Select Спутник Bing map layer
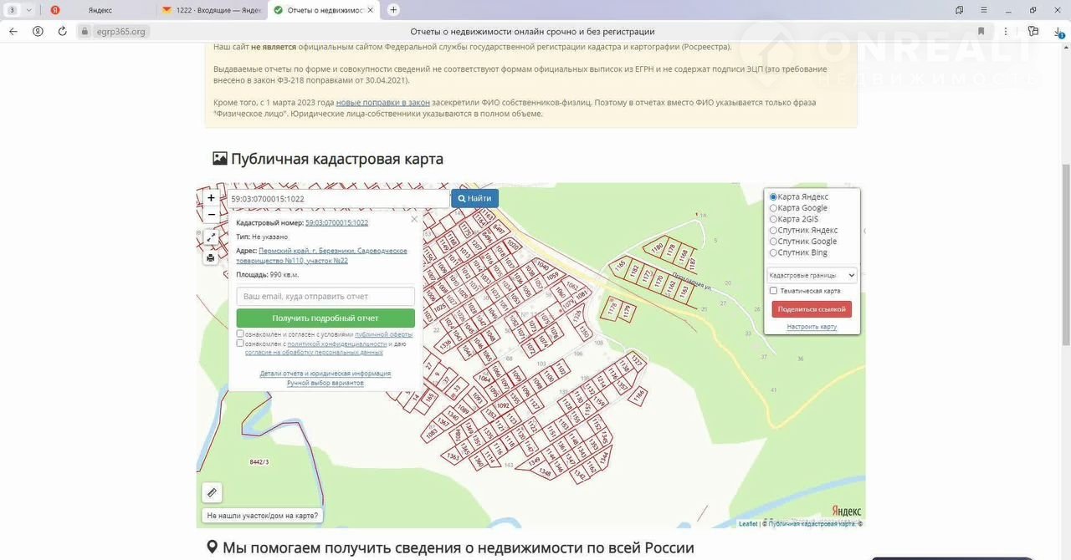The width and height of the screenshot is (1071, 560). tap(773, 252)
